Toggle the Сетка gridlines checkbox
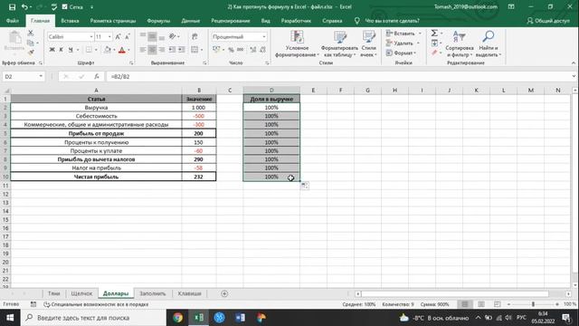This screenshot has height=326, width=579. click(65, 7)
